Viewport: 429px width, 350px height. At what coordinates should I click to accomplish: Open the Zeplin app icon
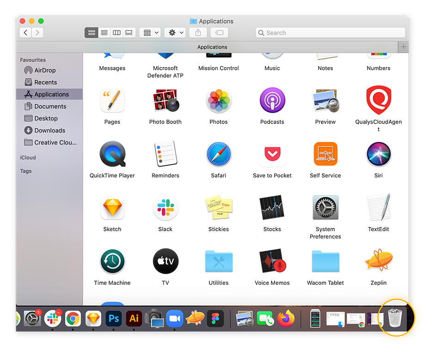(378, 261)
